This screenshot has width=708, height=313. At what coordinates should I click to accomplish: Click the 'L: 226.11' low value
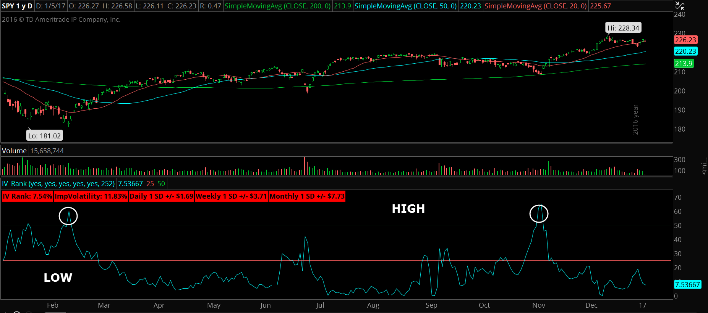(x=150, y=6)
